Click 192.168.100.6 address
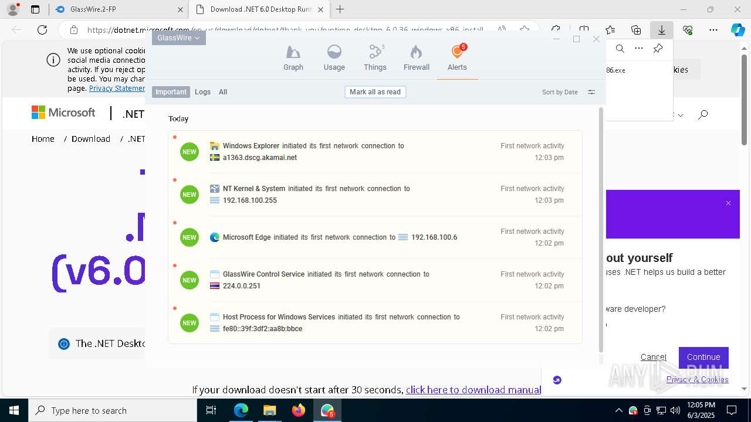 pos(434,237)
